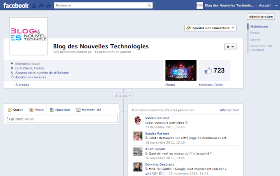
Task: Open friend requests icon in top bar
Action: pyautogui.click(x=34, y=6)
